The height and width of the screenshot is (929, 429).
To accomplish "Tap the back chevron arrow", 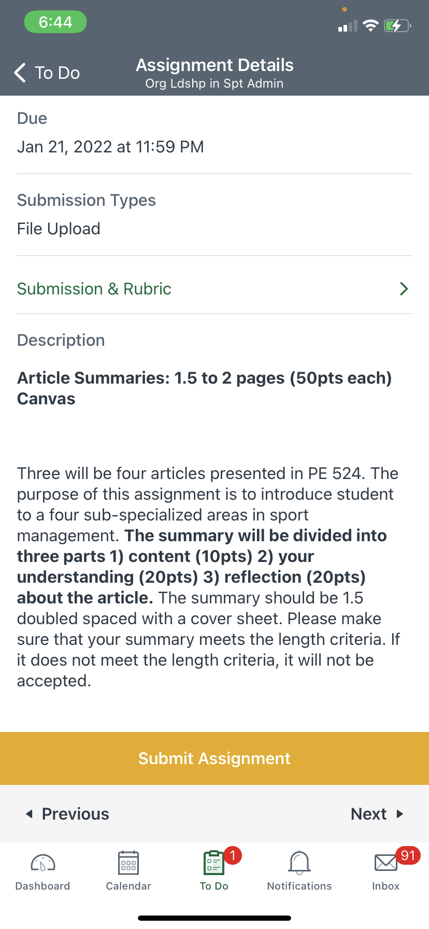I will tap(20, 73).
